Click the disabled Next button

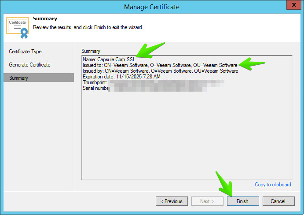pos(207,201)
